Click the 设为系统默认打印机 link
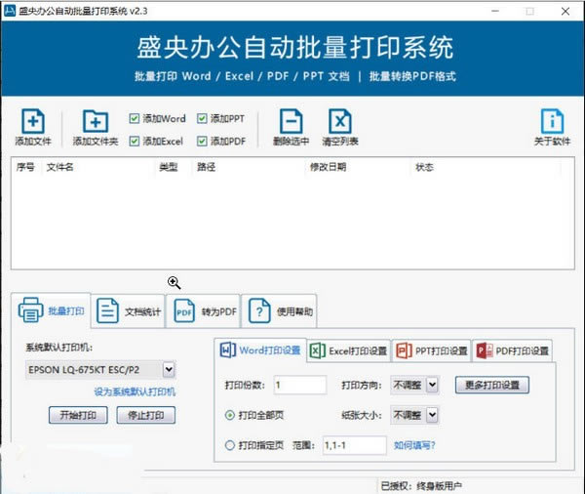This screenshot has height=494, width=585. tap(135, 391)
